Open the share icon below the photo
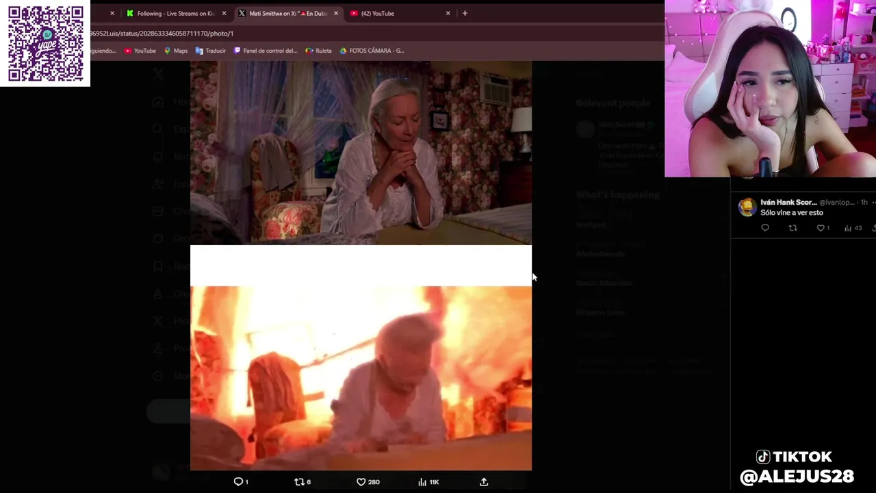 (484, 482)
